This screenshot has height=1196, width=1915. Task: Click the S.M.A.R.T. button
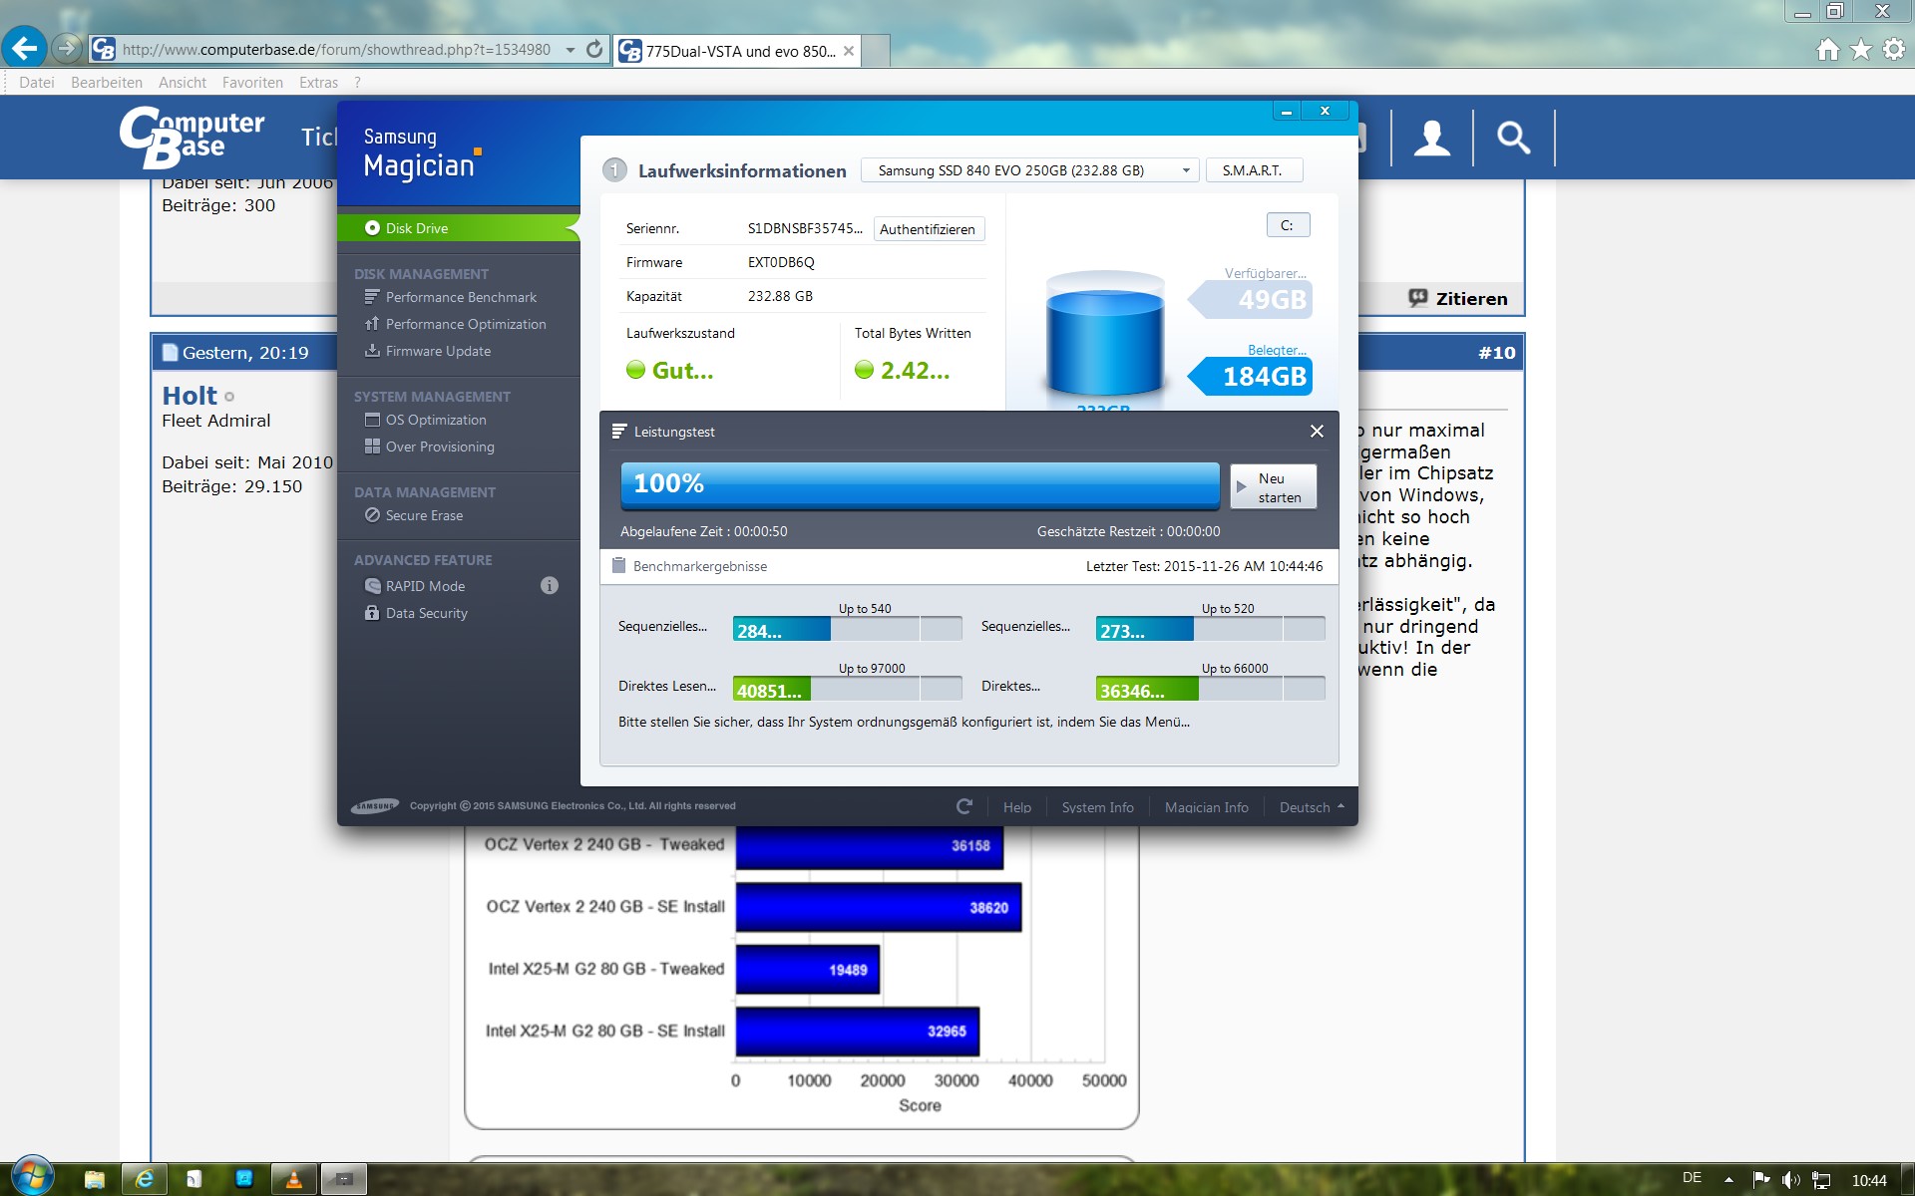[1253, 170]
